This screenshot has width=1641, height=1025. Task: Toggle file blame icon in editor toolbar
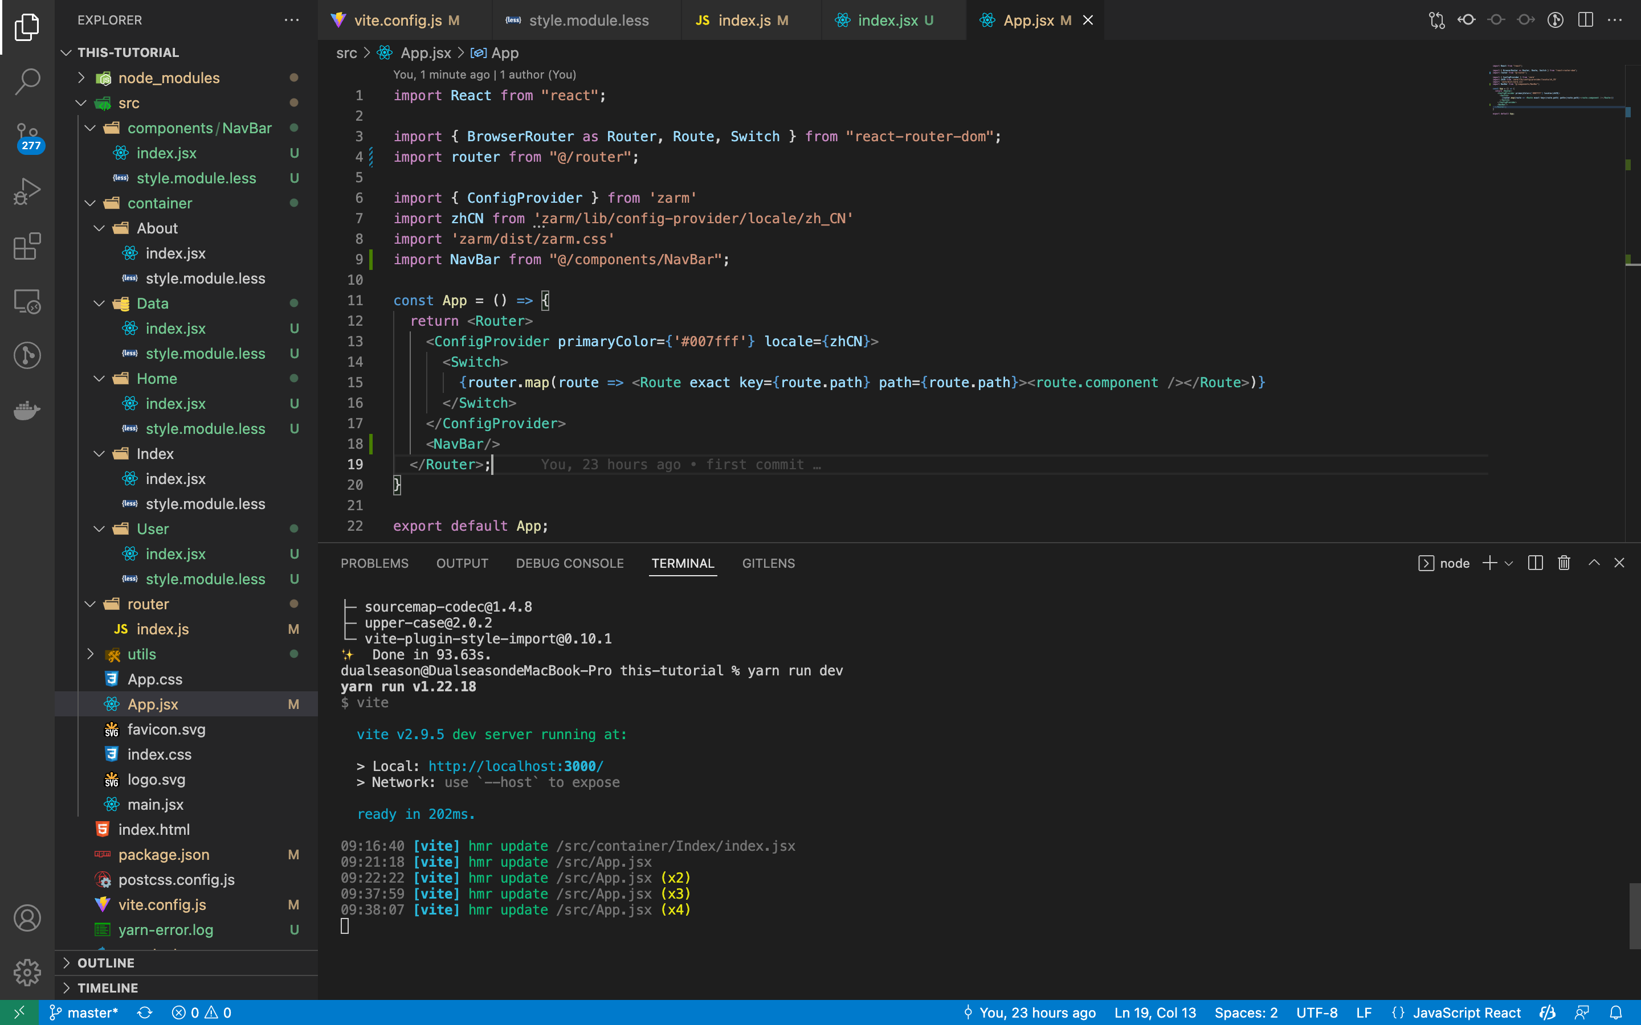[1556, 20]
